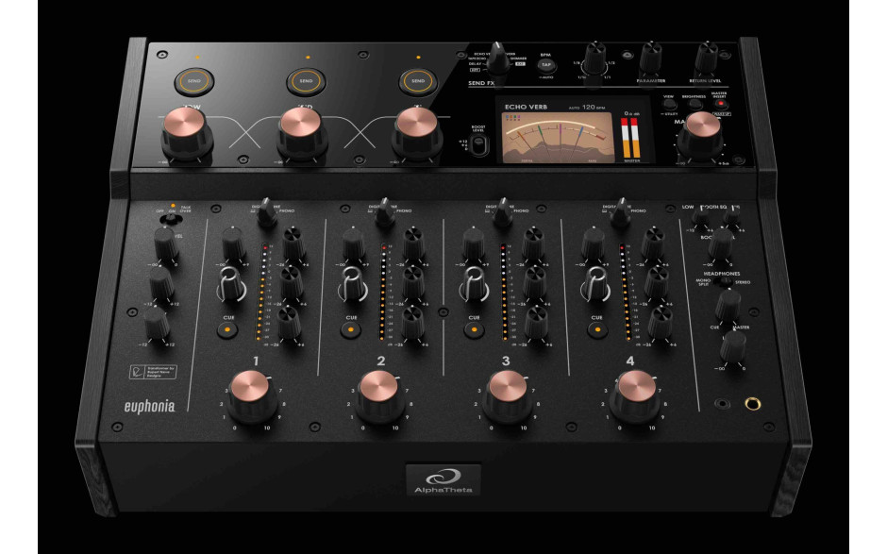887x554 pixels.
Task: Push the BRIGHTNESS button
Action: 695,105
